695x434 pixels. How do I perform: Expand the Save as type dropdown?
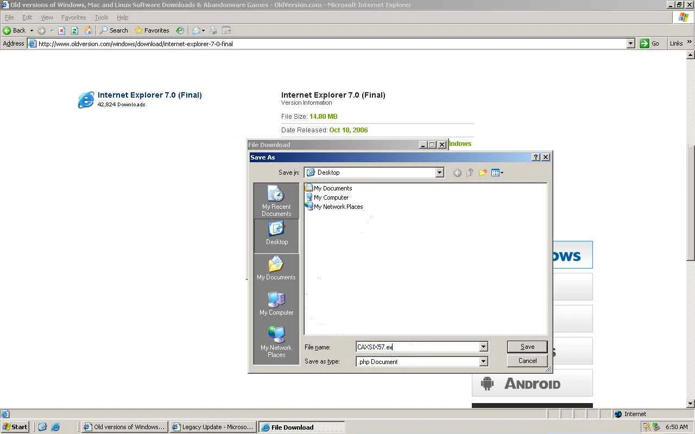pyautogui.click(x=483, y=361)
